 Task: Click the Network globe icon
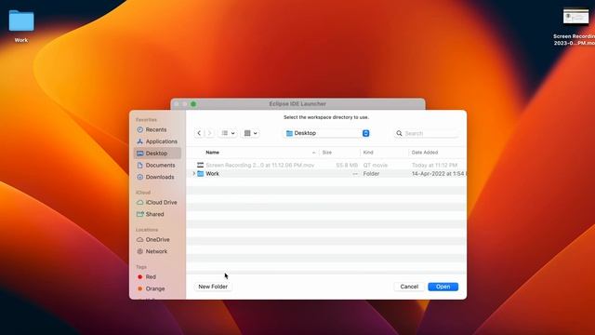pos(140,251)
